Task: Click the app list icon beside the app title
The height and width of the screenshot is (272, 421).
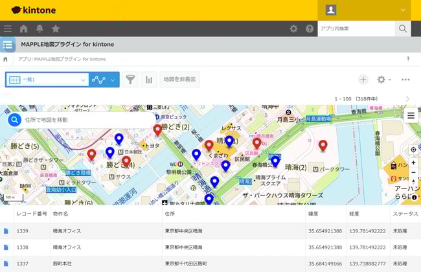Action: tap(8, 45)
